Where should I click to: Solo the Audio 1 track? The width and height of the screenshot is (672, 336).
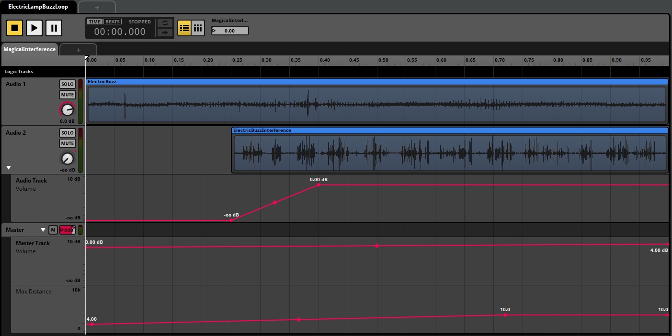(67, 84)
